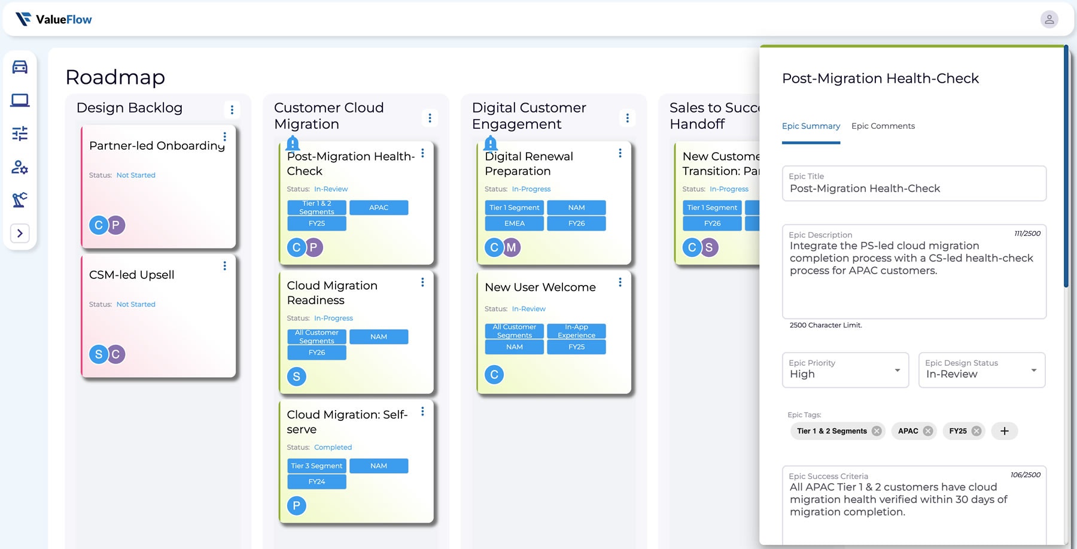Open Post-Migration Health-Check card menu

point(422,153)
